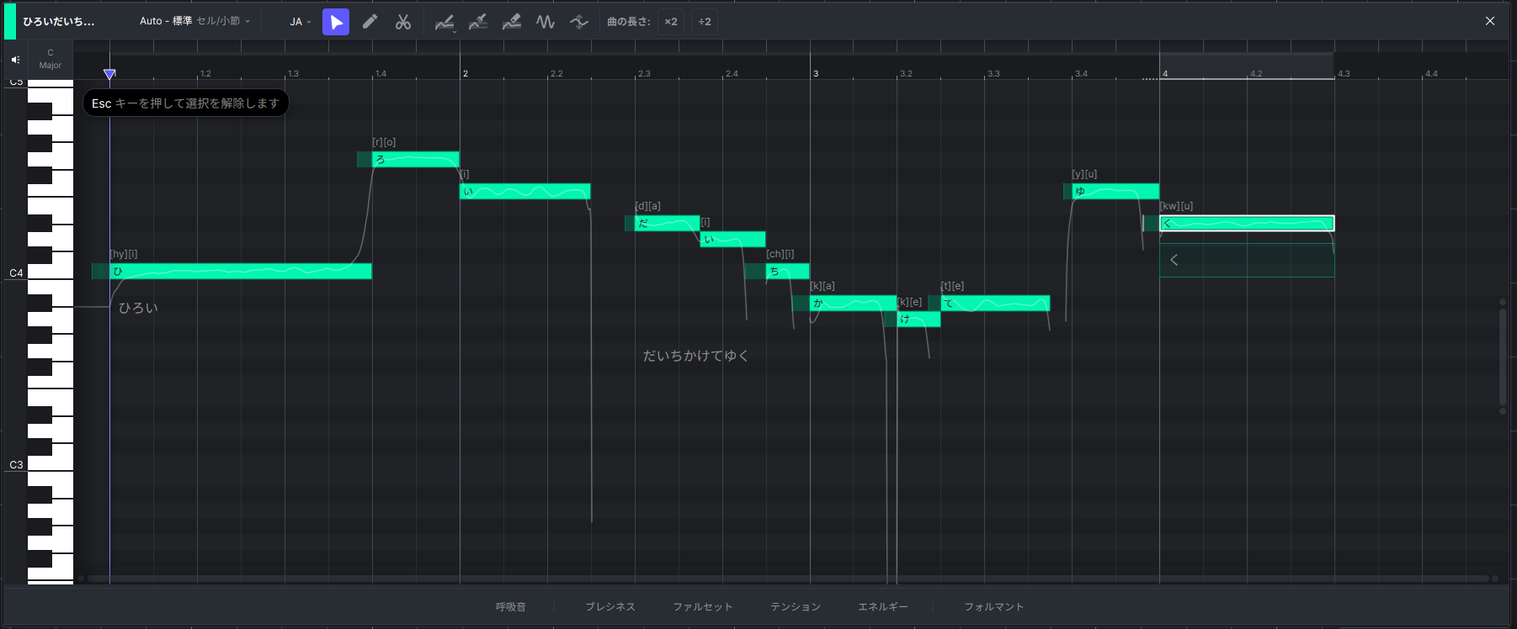The height and width of the screenshot is (629, 1517).
Task: Click the vibrato waveform tool
Action: [x=546, y=22]
